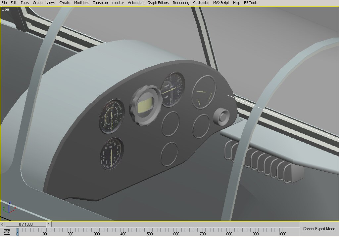The width and height of the screenshot is (339, 237).
Task: Click the next frame arrow on time slider
Action: (49, 224)
